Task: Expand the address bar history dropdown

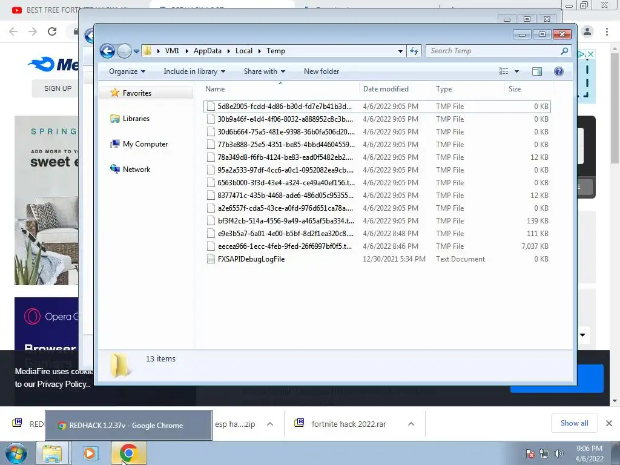Action: 400,51
